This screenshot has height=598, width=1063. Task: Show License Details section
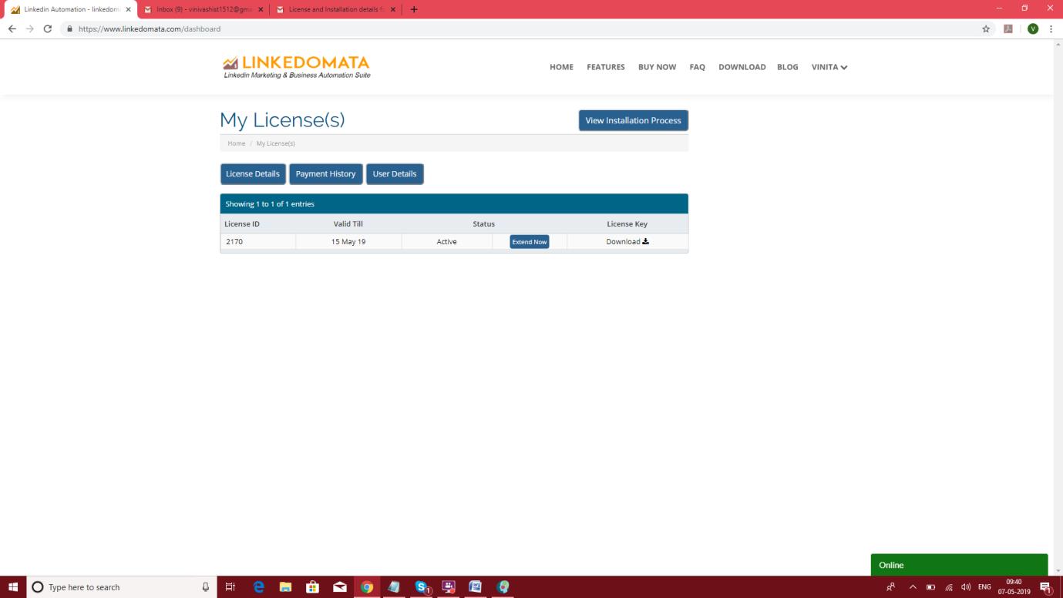click(x=253, y=174)
